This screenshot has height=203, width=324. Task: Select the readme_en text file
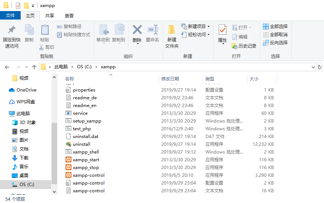tap(81, 106)
